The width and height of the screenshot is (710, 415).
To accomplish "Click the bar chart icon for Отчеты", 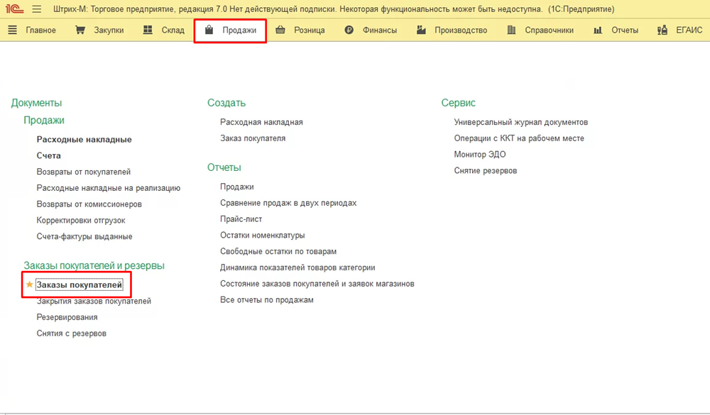I will tap(598, 31).
